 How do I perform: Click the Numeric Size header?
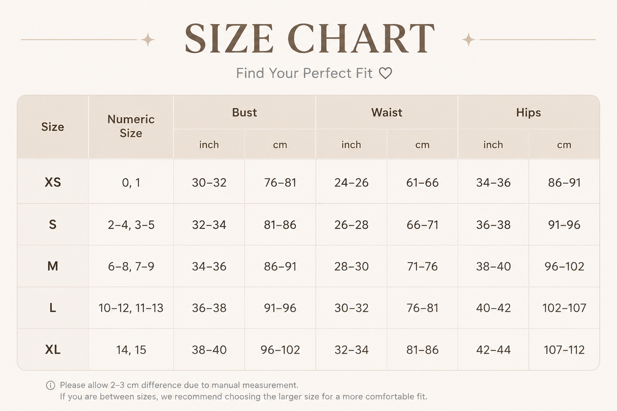(131, 126)
